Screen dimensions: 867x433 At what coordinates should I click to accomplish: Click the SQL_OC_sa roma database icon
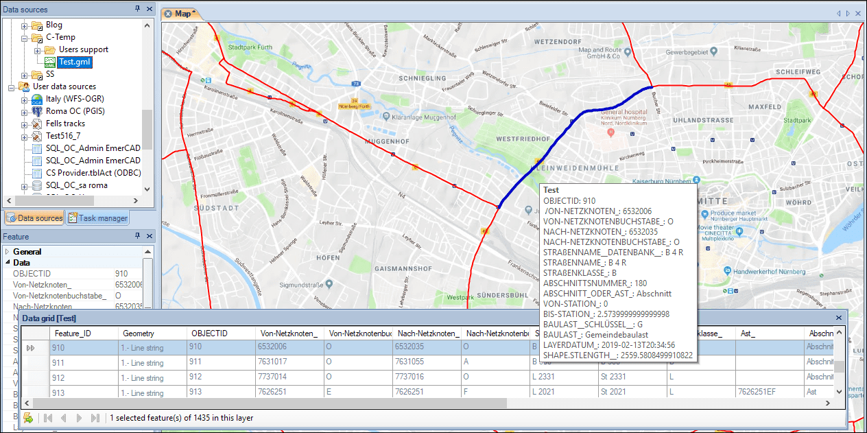(x=36, y=185)
